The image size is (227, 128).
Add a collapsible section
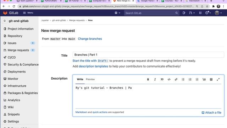[204, 79]
